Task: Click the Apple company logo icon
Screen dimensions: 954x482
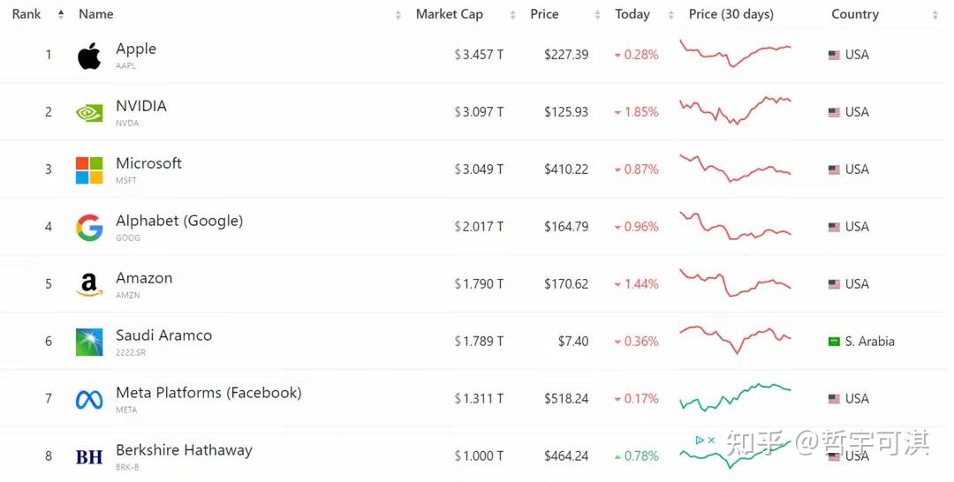Action: 89,56
